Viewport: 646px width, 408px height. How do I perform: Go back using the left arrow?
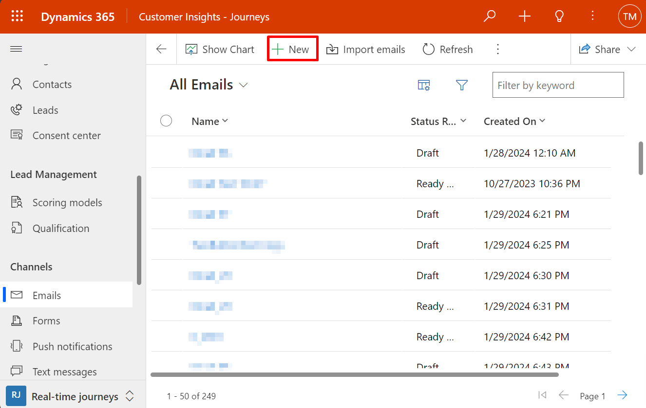(161, 49)
